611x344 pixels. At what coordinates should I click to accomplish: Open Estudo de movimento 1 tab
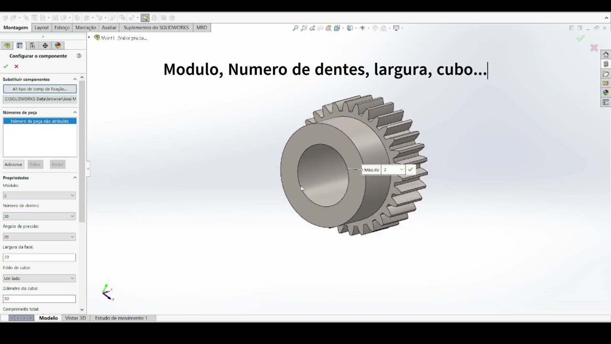(x=121, y=318)
